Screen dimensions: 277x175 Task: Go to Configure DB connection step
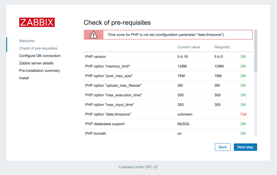click(40, 56)
